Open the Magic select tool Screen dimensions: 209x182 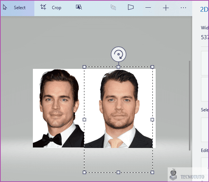tap(79, 7)
